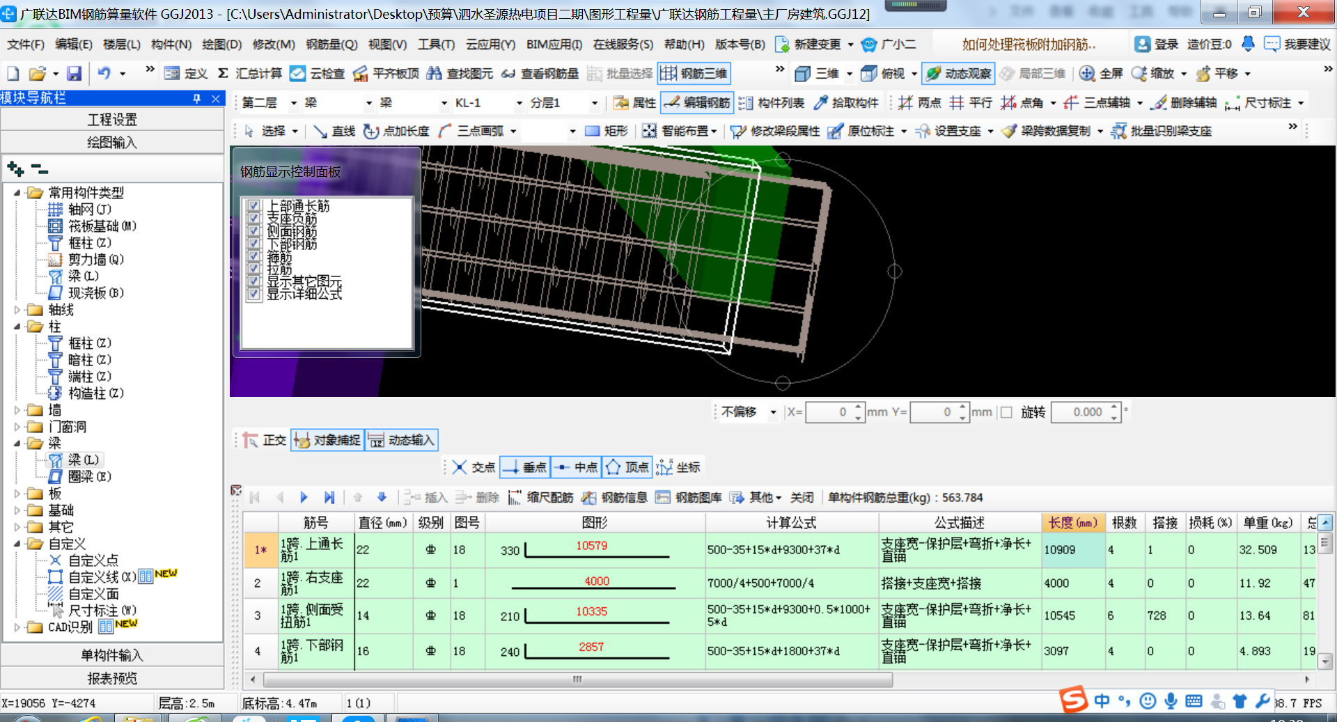Viewport: 1337px width, 722px height.
Task: Expand the CAD识别 tree folder
Action: [17, 627]
